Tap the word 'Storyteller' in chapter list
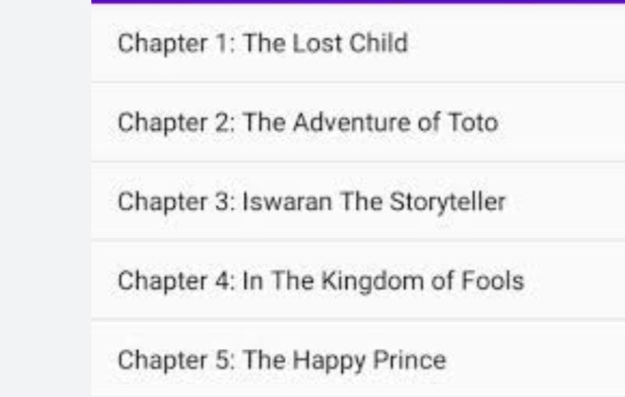Image resolution: width=625 pixels, height=397 pixels. (447, 202)
